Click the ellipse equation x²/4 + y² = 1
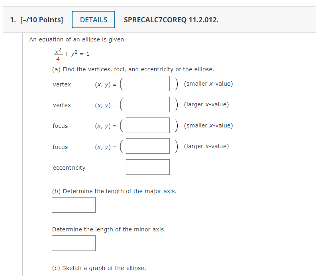This screenshot has width=316, height=276. coord(71,54)
